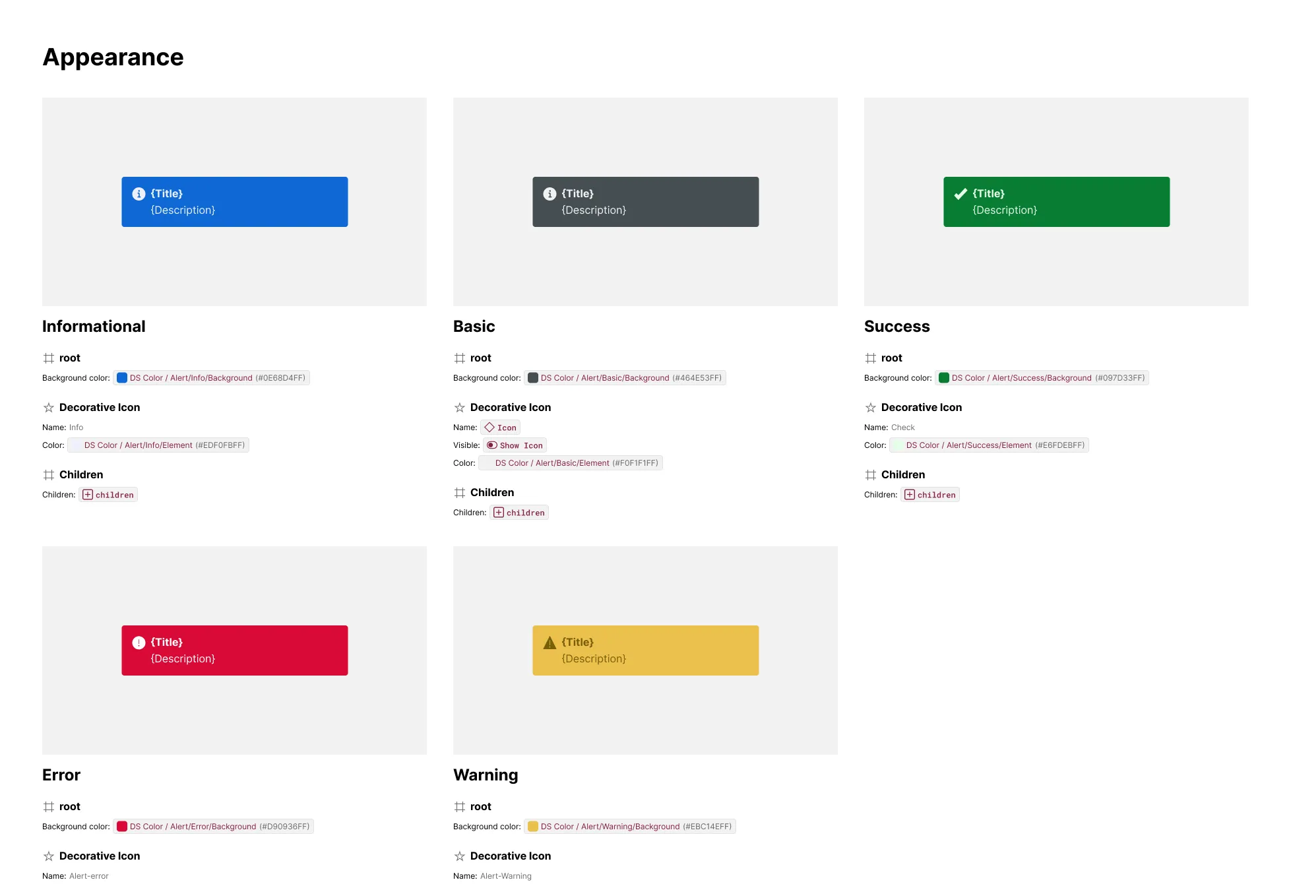The height and width of the screenshot is (886, 1291).
Task: Toggle the Show Icon property in Basic
Action: pos(515,445)
